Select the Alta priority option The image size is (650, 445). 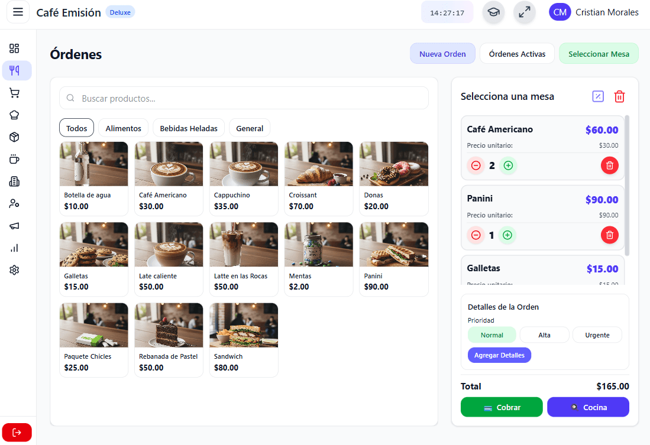point(544,334)
